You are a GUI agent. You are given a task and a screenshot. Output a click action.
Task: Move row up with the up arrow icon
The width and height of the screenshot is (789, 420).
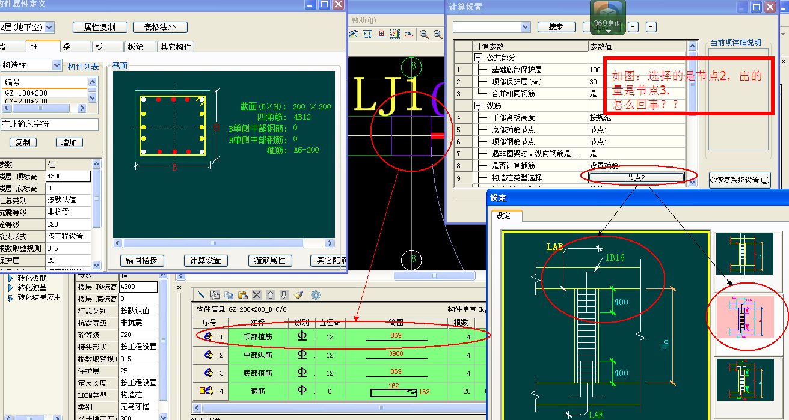[271, 295]
